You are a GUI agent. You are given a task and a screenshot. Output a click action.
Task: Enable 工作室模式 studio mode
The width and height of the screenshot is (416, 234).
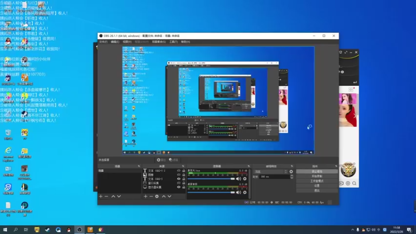317,181
